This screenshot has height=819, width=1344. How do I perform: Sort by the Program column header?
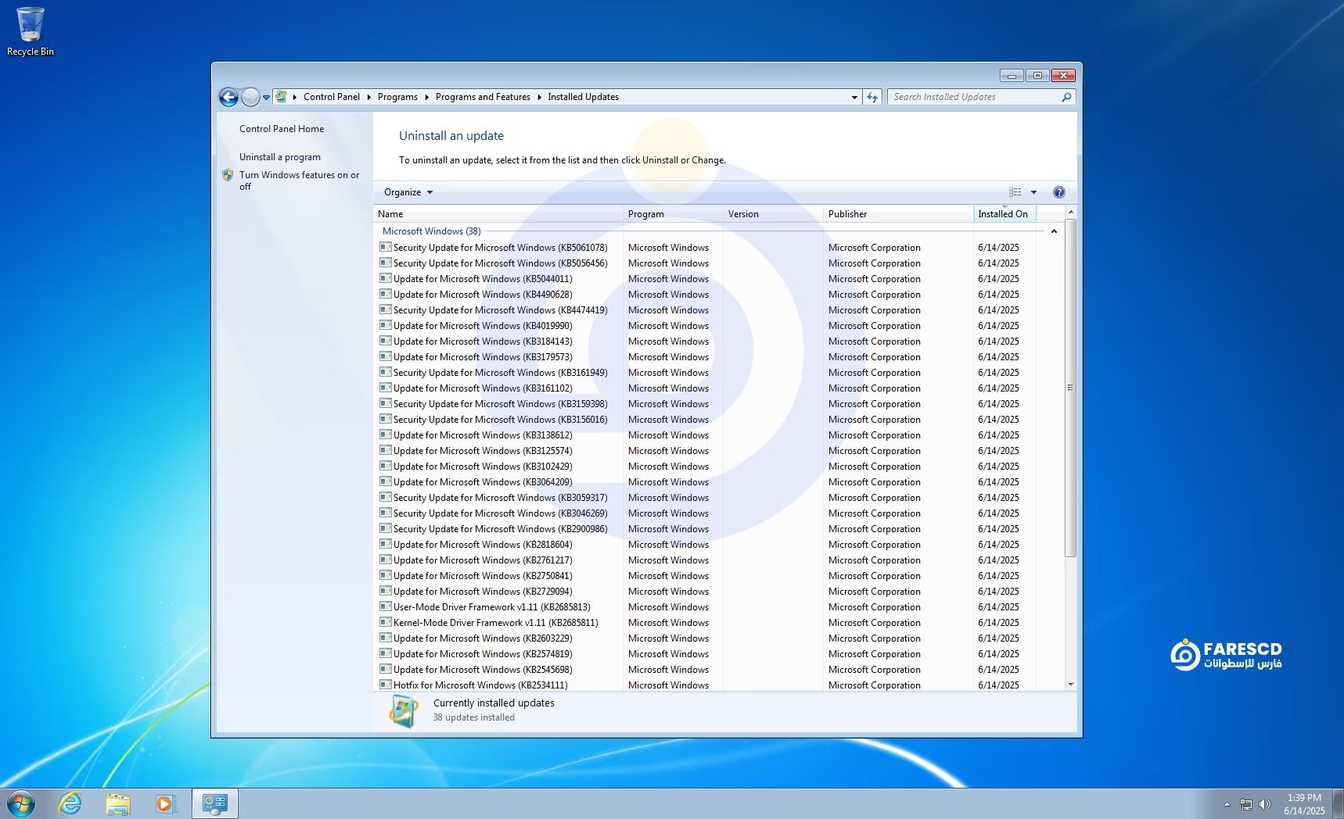click(674, 214)
